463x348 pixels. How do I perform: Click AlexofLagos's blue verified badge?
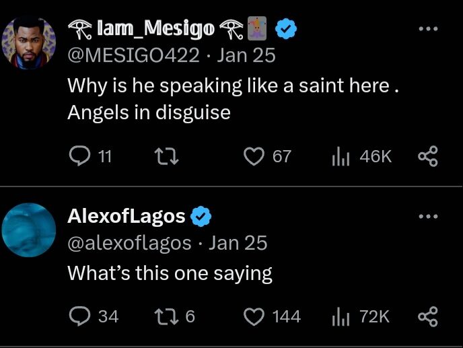pyautogui.click(x=202, y=216)
